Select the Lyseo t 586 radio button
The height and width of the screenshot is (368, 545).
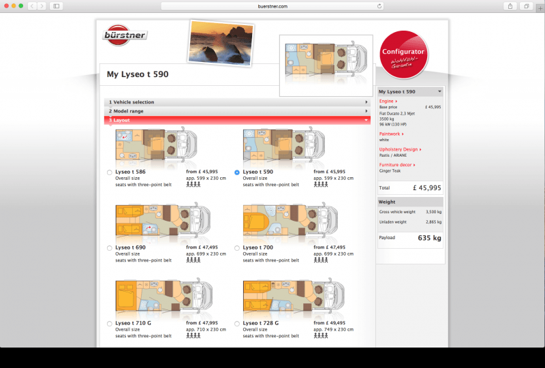click(x=110, y=172)
